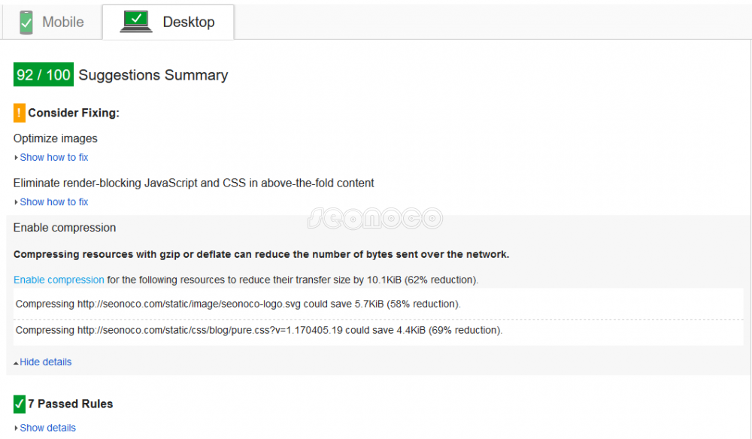Click the Optimize images rule title
This screenshot has width=752, height=439.
point(56,138)
